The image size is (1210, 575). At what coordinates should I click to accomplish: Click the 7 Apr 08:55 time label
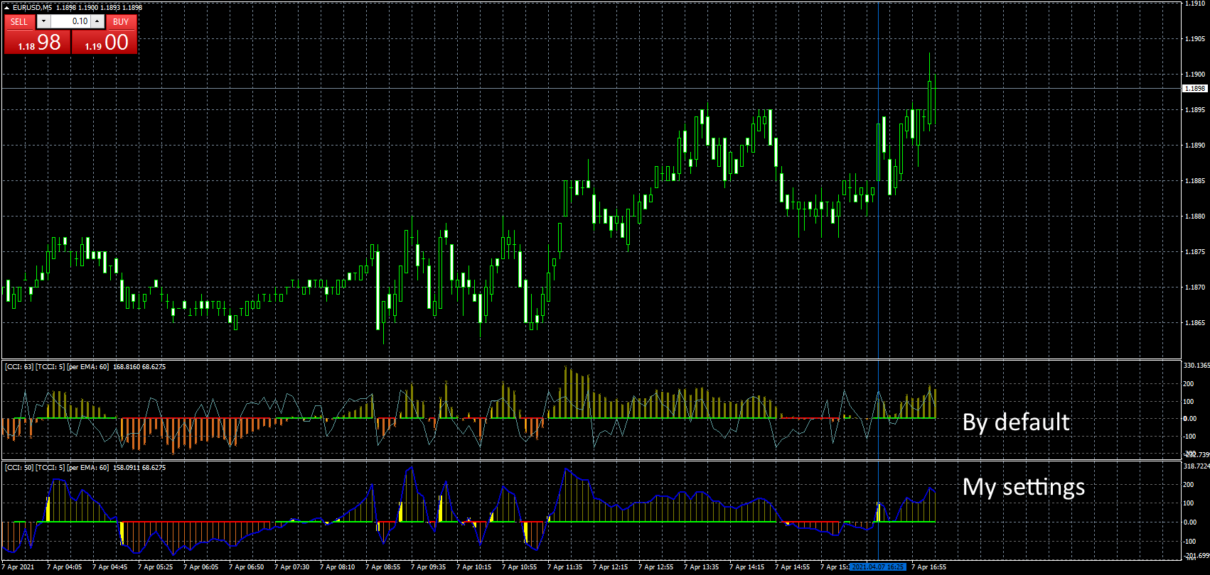click(x=382, y=567)
